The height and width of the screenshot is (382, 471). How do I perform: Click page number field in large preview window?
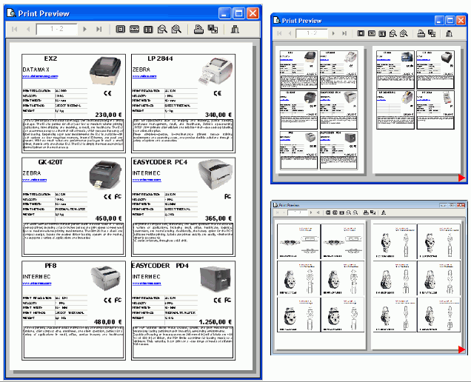[57, 29]
